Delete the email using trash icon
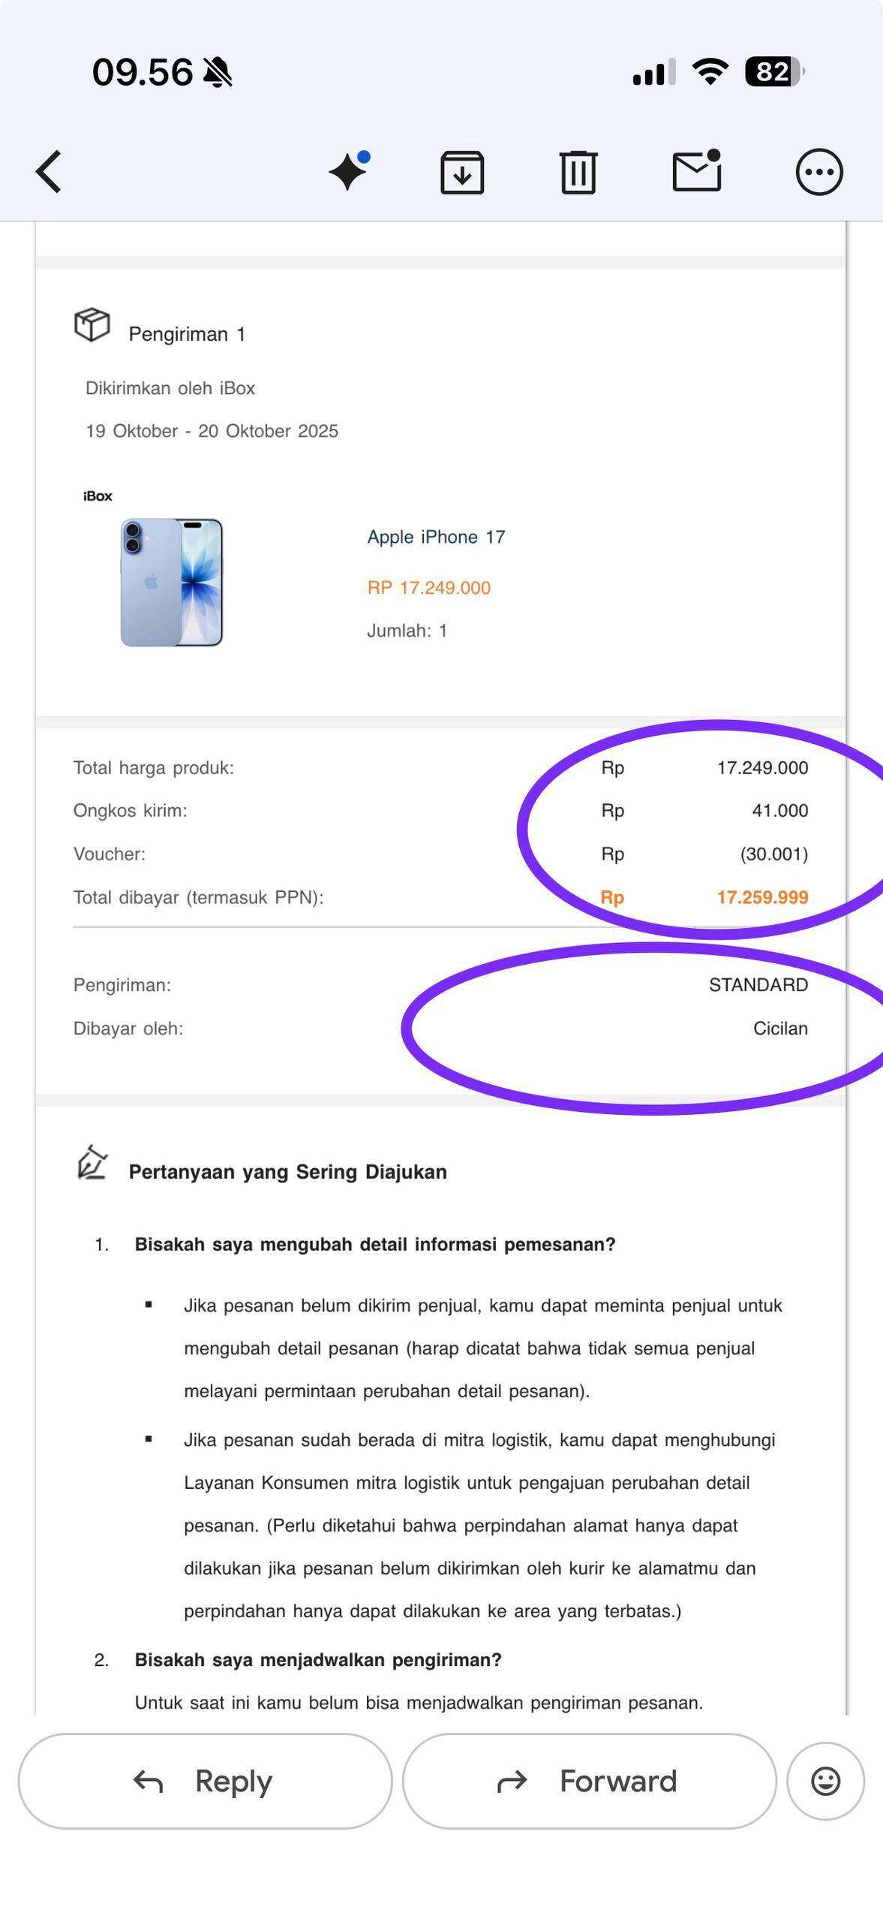Image resolution: width=883 pixels, height=1922 pixels. (578, 172)
